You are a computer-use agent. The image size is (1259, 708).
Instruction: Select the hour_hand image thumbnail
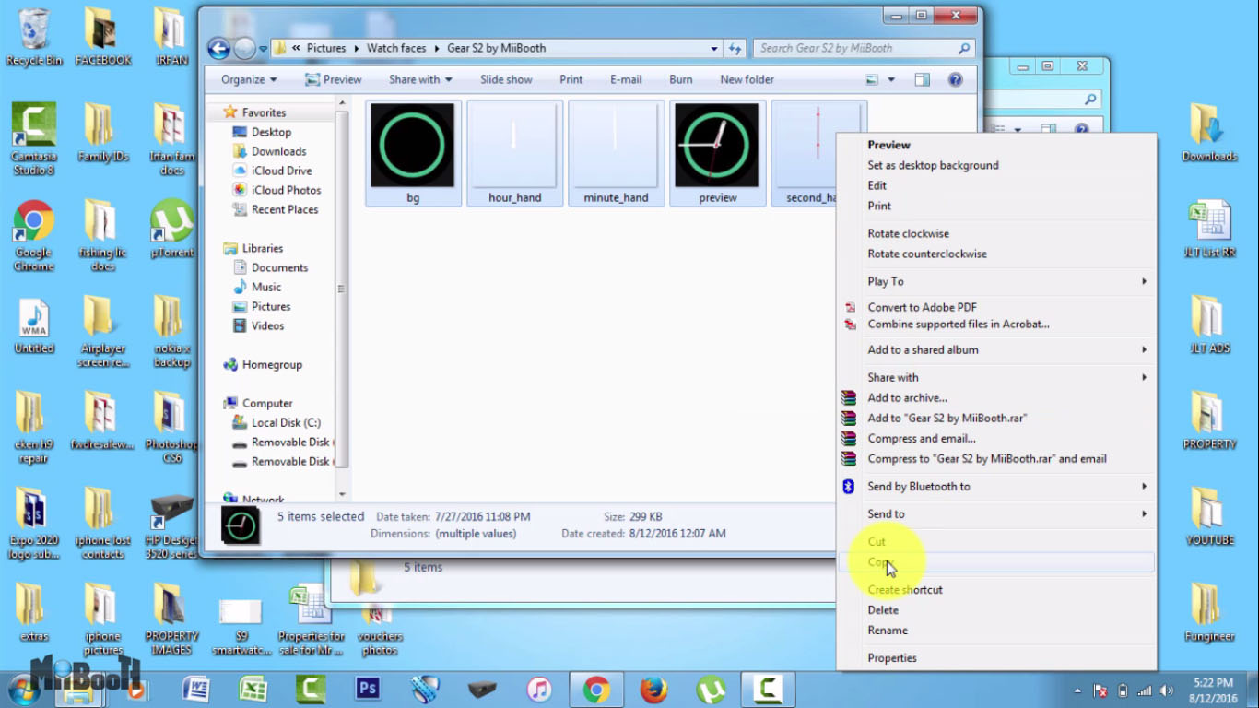pyautogui.click(x=514, y=153)
